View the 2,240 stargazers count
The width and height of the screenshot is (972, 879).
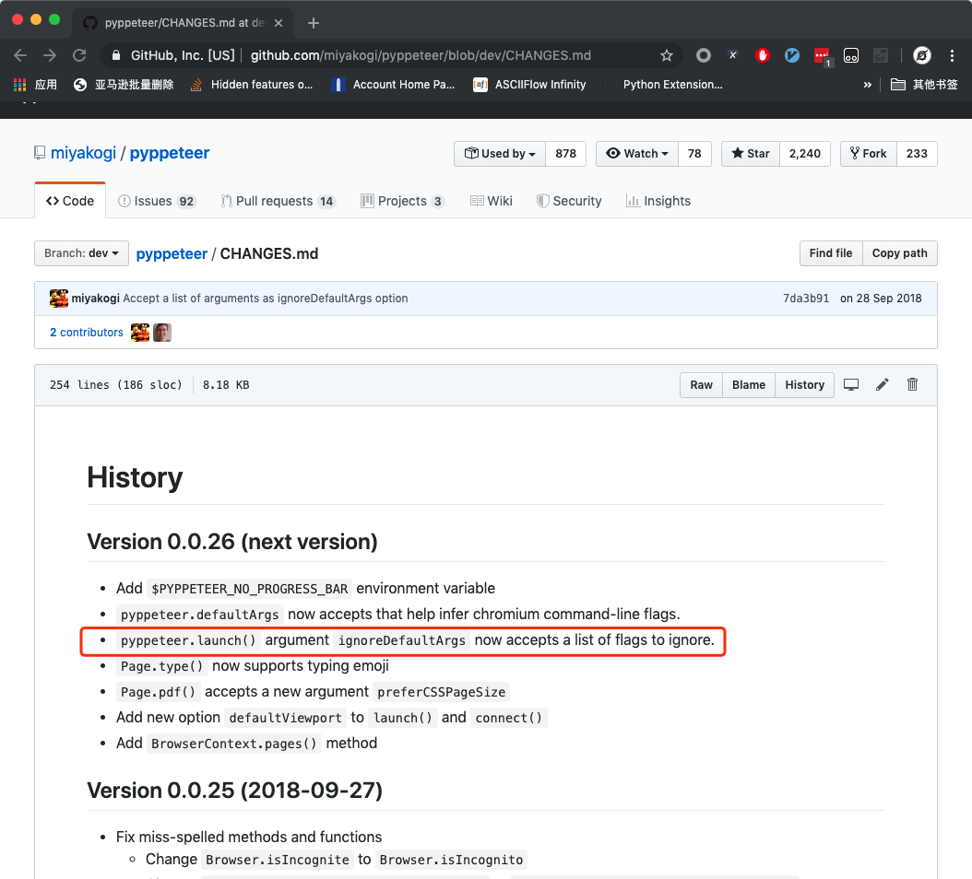click(x=805, y=154)
